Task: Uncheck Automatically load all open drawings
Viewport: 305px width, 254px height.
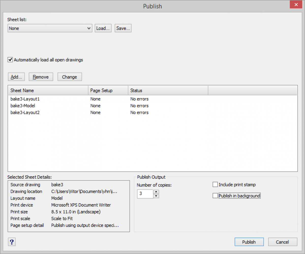Action: [10, 60]
